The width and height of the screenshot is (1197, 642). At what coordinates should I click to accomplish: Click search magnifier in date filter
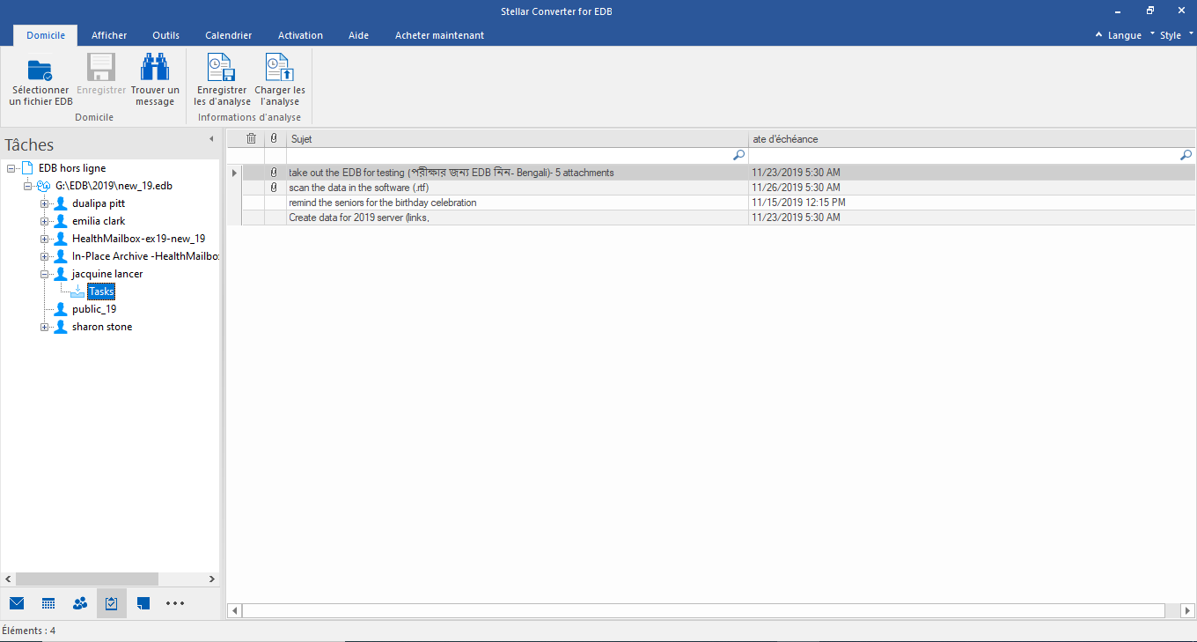(1186, 155)
